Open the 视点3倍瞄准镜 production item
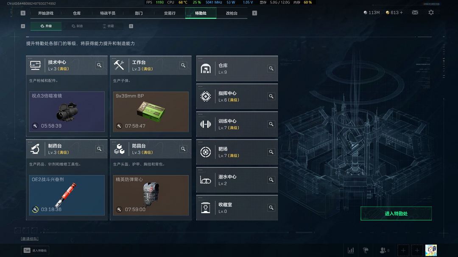The image size is (458, 257). pos(67,112)
